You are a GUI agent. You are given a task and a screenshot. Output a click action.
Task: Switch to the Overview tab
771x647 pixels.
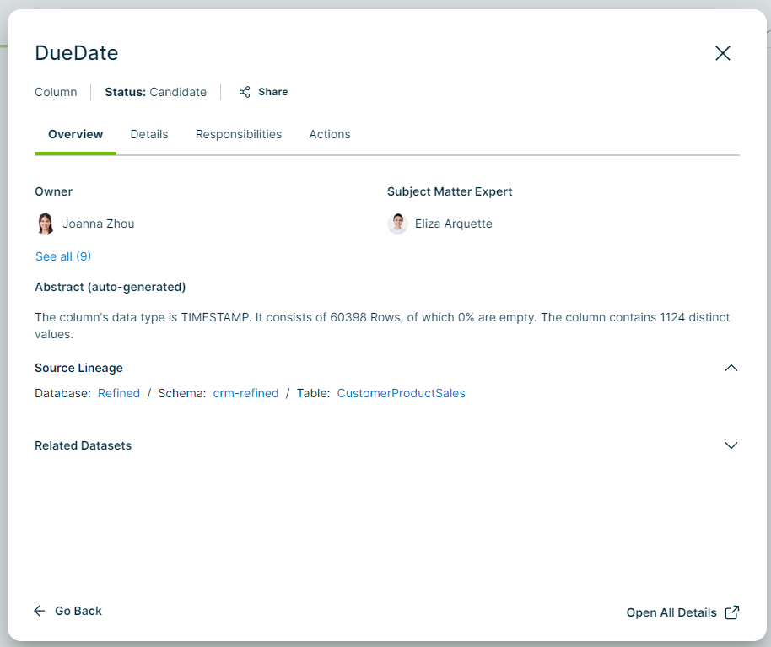click(75, 134)
